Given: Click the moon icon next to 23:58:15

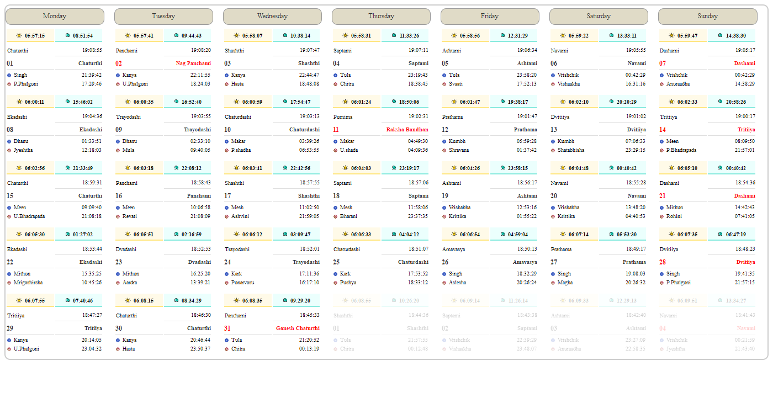Looking at the screenshot, I should (x=502, y=168).
